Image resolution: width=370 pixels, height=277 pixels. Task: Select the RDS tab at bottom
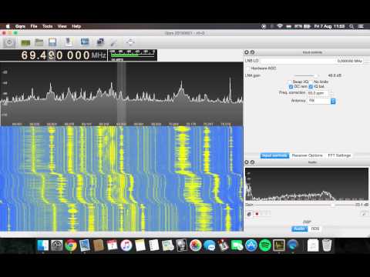point(315,229)
